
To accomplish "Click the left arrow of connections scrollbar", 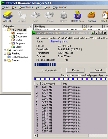I will 36,135.
